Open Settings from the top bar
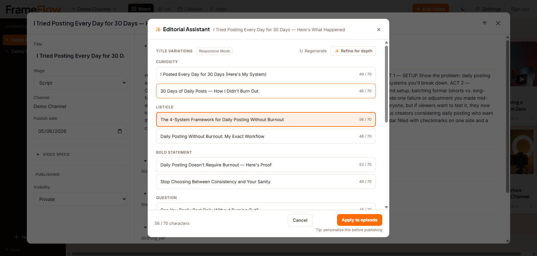537x256 pixels. (x=488, y=9)
